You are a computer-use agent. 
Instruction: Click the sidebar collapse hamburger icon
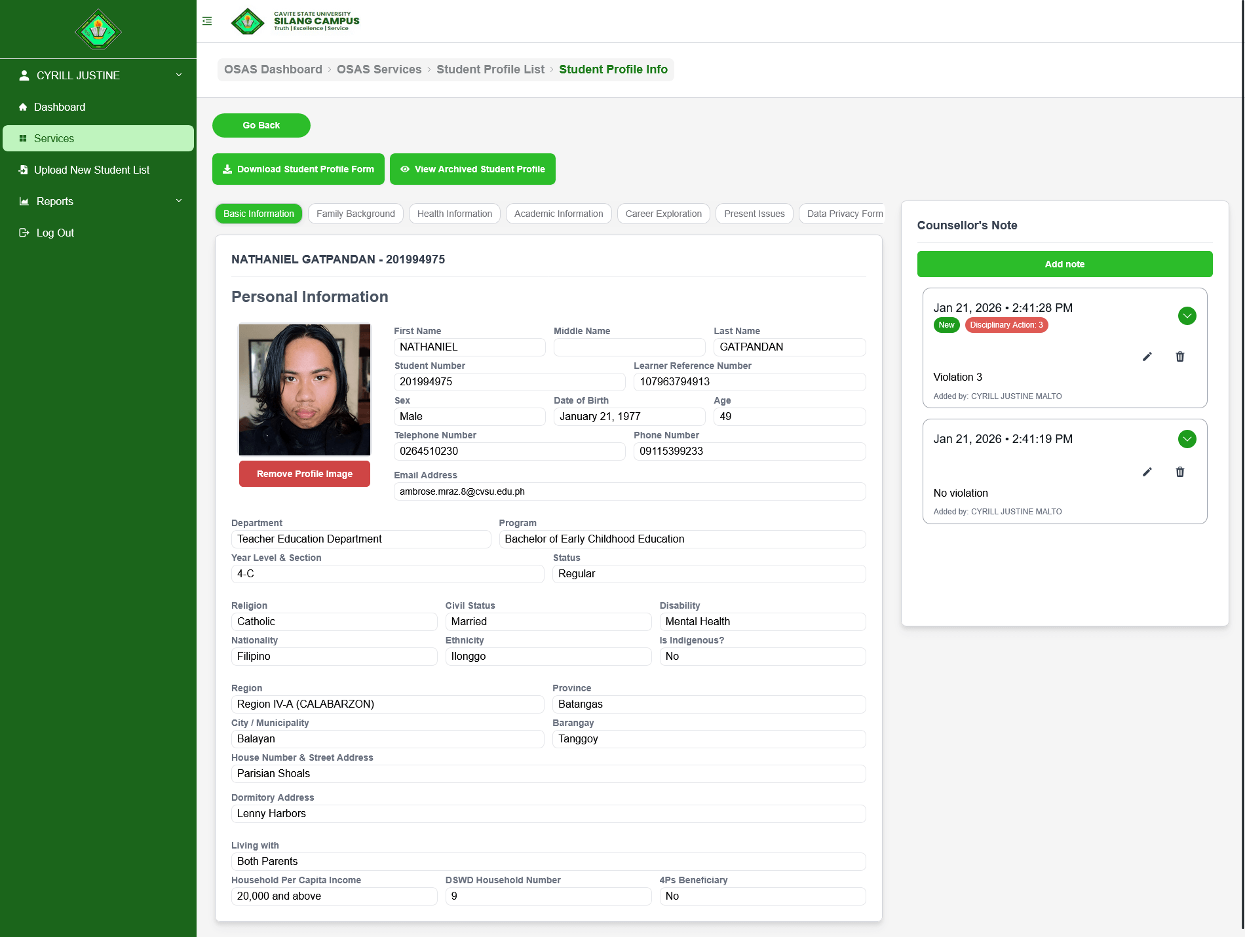tap(207, 21)
